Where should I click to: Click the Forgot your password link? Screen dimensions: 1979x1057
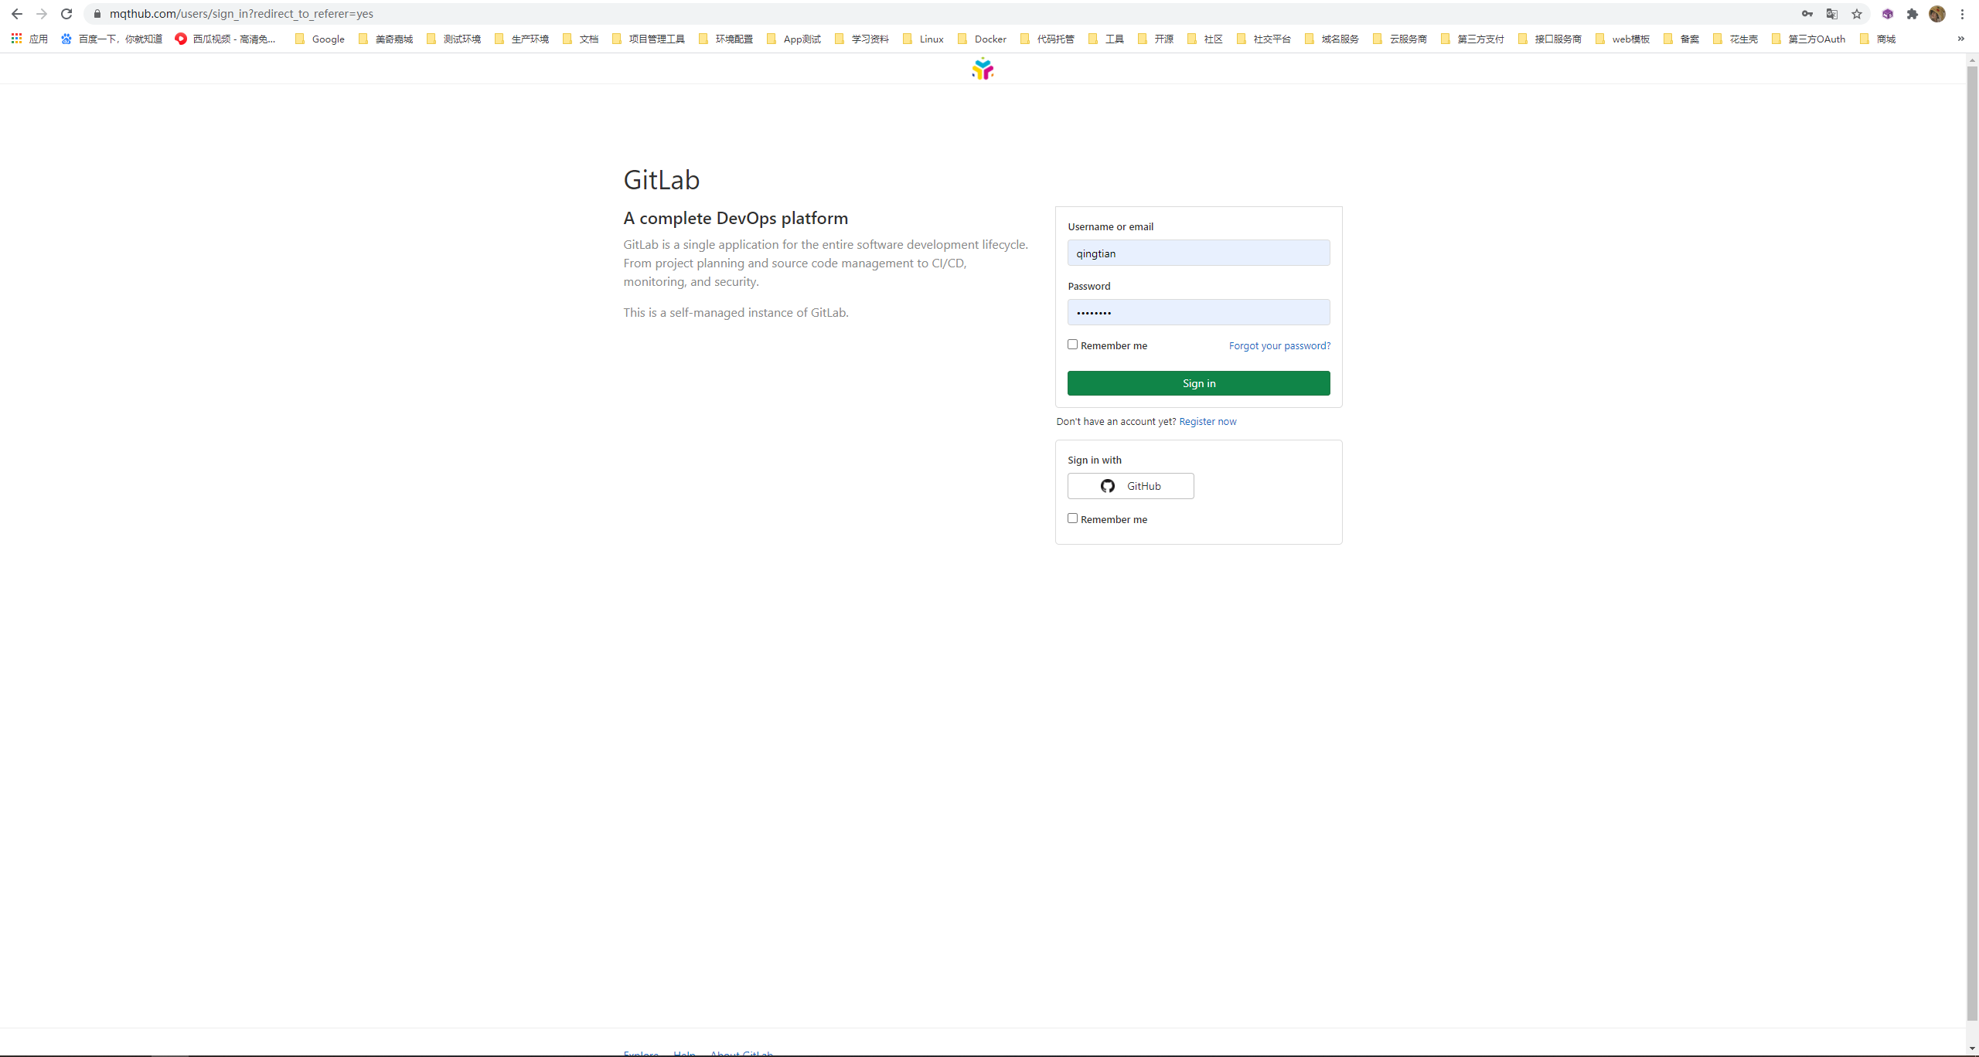pyautogui.click(x=1279, y=345)
